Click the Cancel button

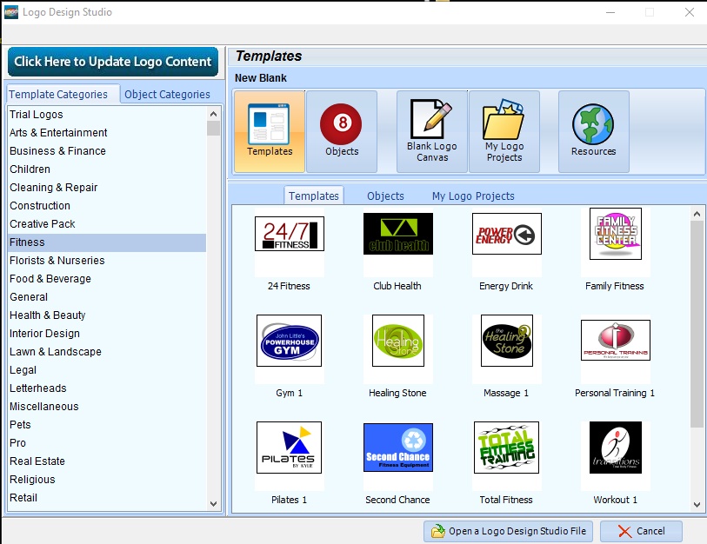point(641,531)
